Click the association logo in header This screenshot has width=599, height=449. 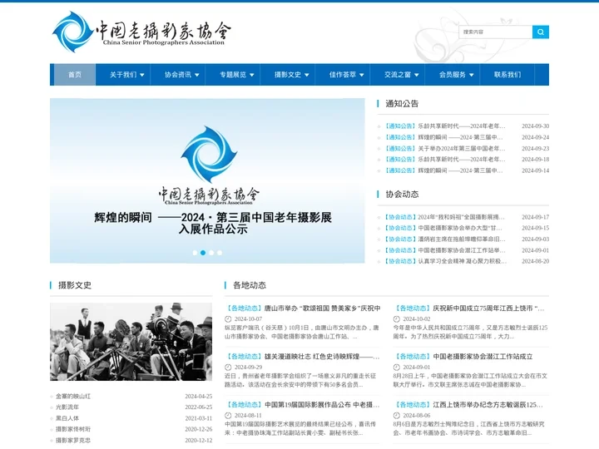(141, 32)
